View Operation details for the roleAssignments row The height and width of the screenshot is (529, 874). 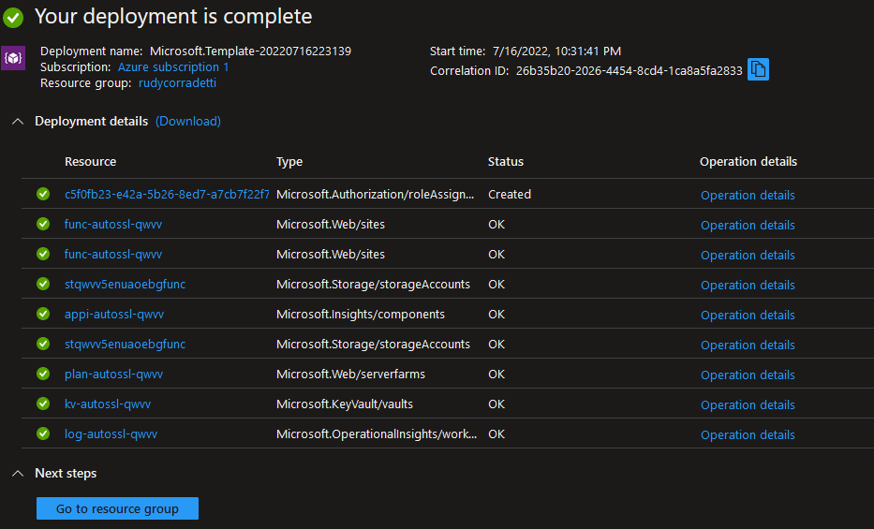tap(748, 196)
